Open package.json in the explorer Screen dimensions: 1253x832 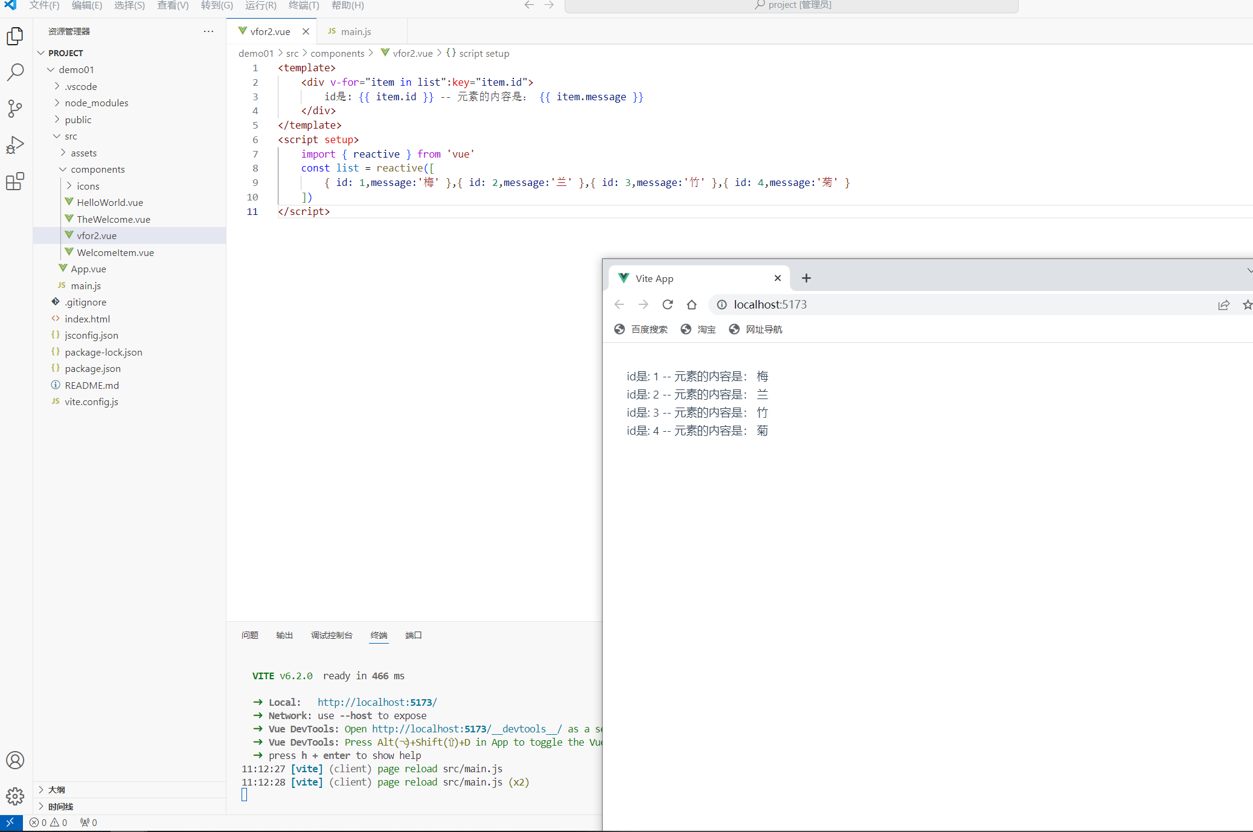coord(93,369)
